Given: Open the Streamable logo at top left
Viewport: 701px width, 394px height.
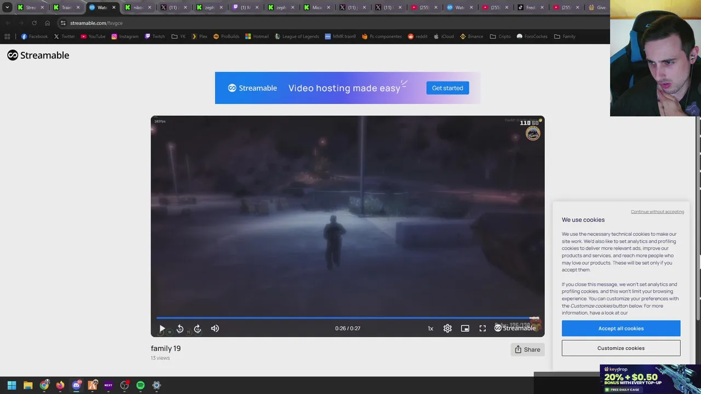Looking at the screenshot, I should pyautogui.click(x=38, y=55).
